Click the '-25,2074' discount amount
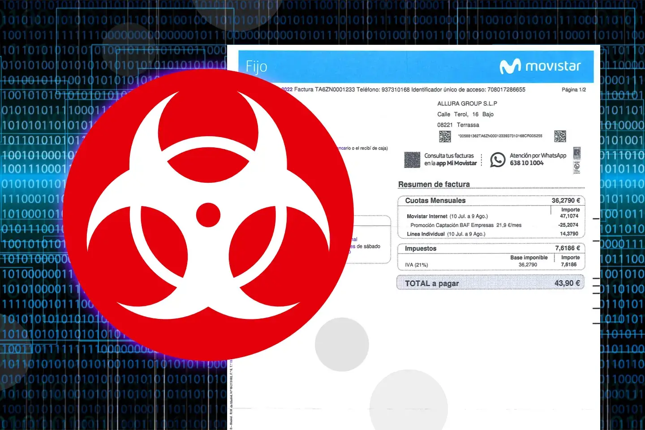This screenshot has height=430, width=645. pyautogui.click(x=568, y=225)
